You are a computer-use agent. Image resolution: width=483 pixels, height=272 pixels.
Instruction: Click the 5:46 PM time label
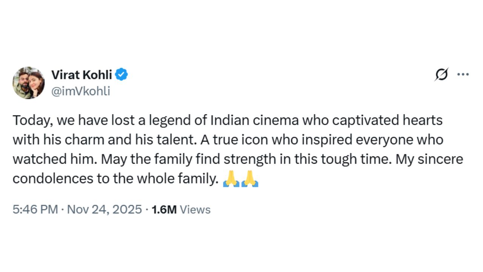click(35, 209)
